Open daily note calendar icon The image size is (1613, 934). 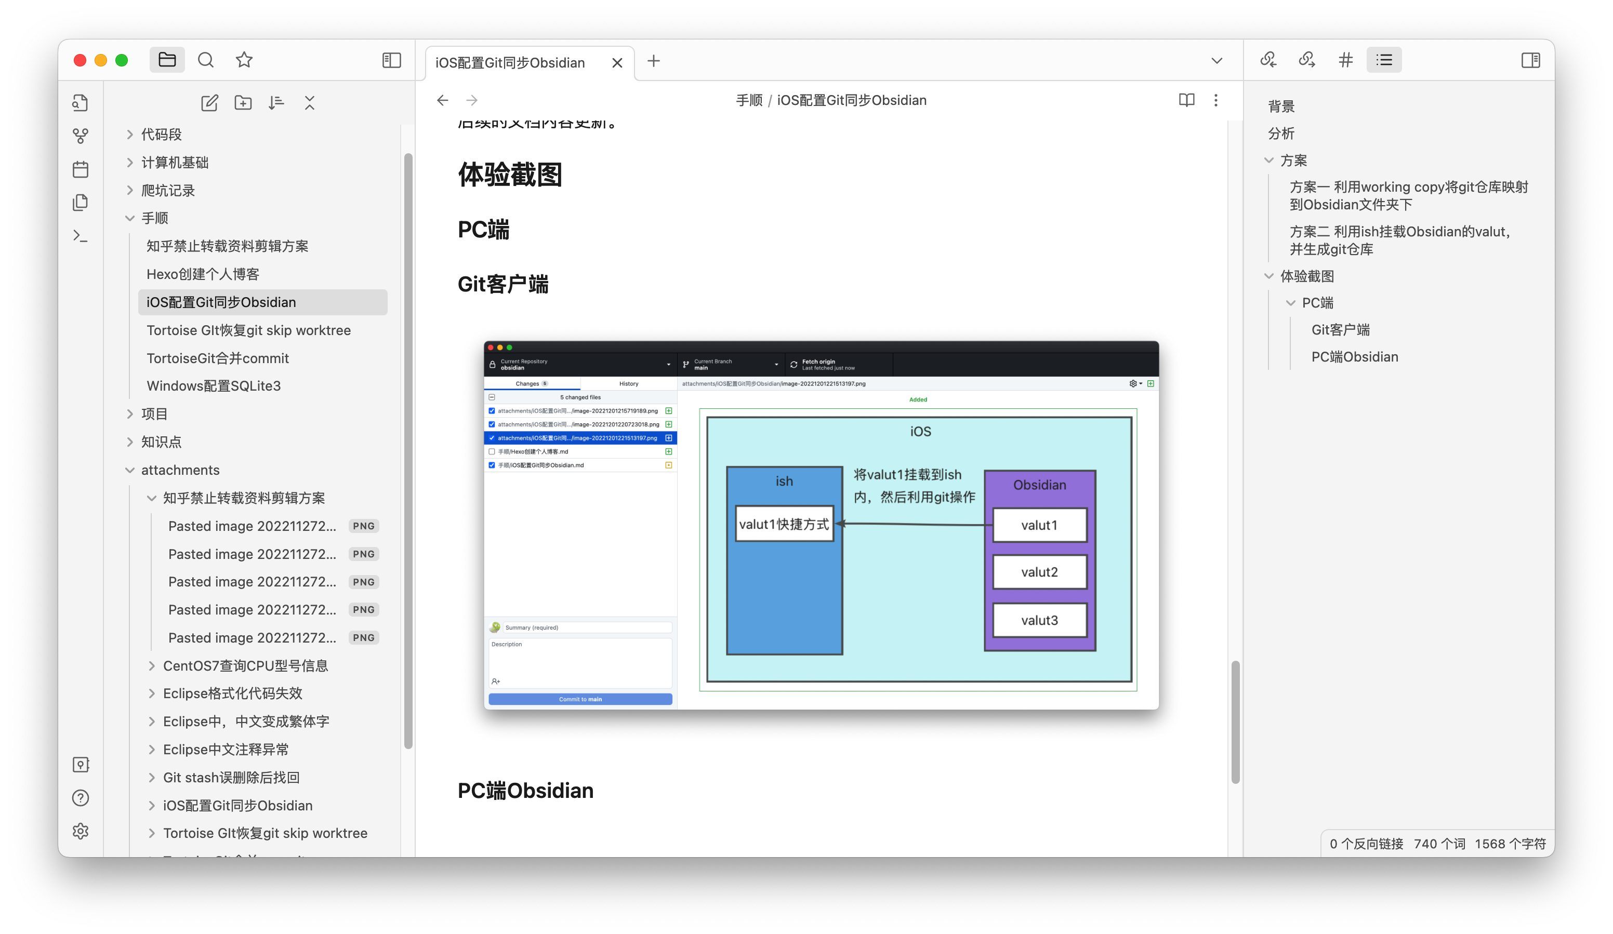(x=81, y=169)
